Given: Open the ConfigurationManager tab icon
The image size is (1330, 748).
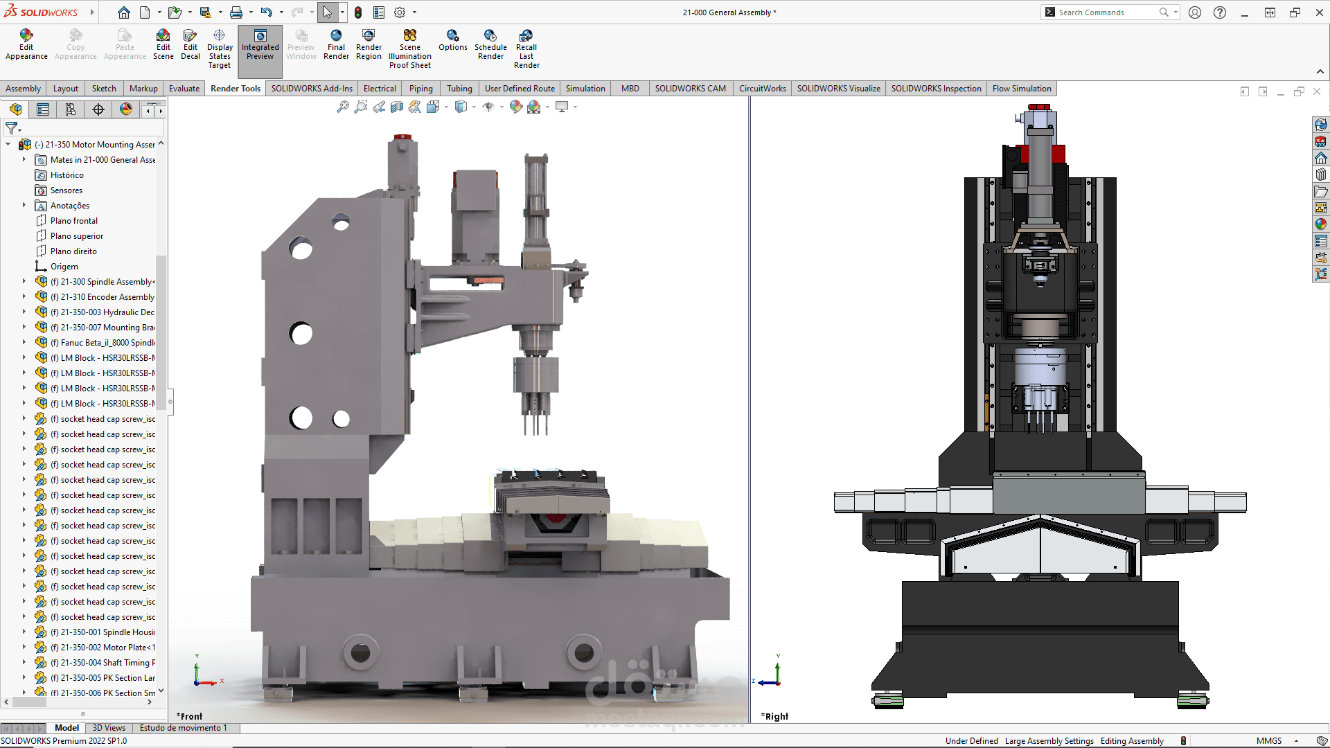Looking at the screenshot, I should (x=71, y=109).
